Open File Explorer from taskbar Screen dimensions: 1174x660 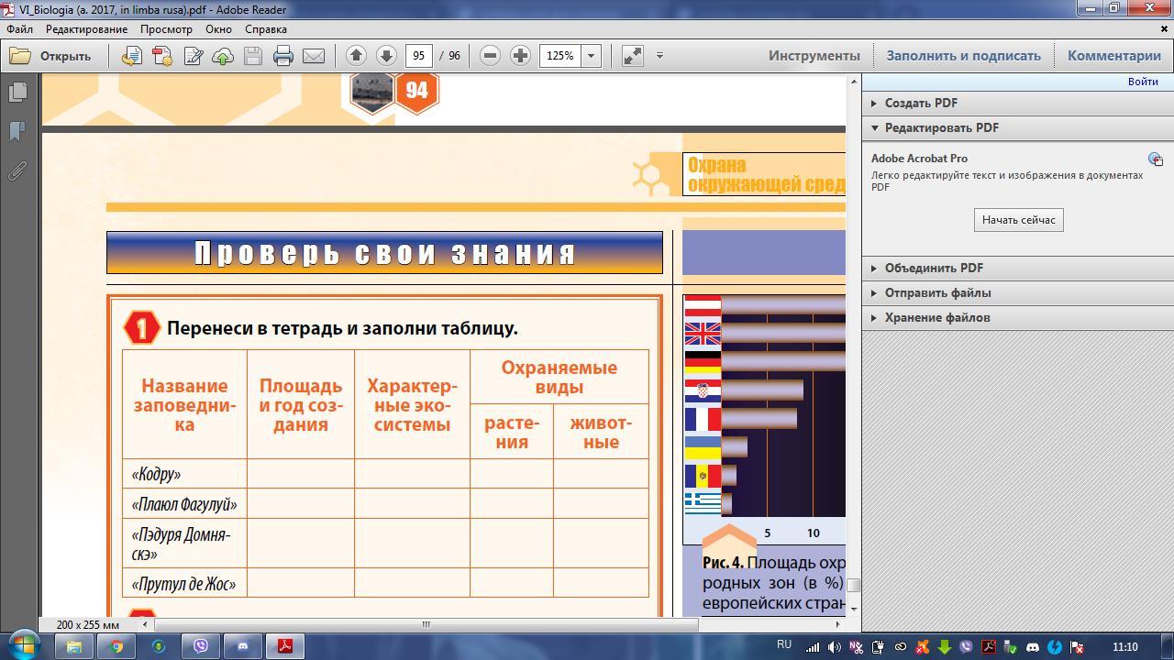pyautogui.click(x=74, y=646)
